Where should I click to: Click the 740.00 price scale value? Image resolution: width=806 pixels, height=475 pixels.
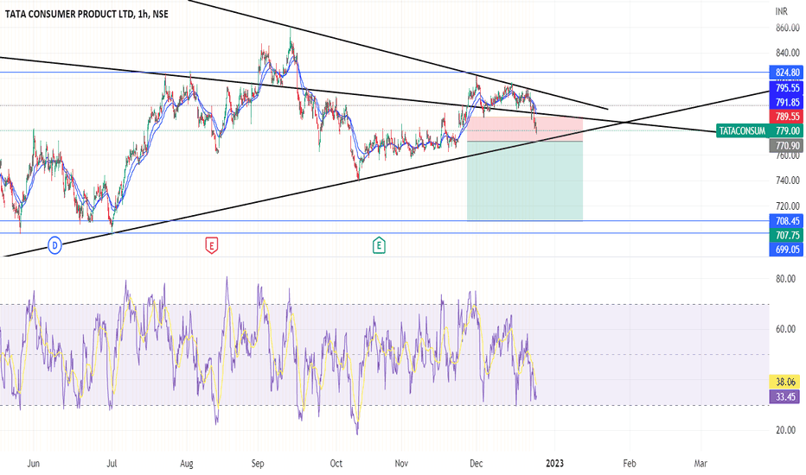tap(788, 180)
